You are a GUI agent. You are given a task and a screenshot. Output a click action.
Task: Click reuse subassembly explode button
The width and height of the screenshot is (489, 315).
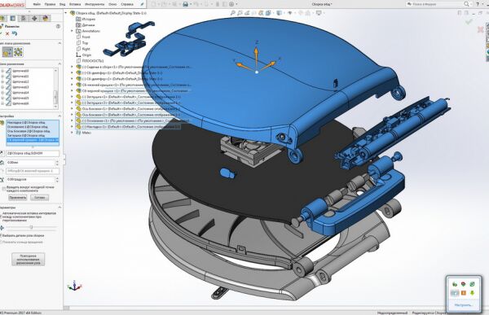pyautogui.click(x=28, y=259)
